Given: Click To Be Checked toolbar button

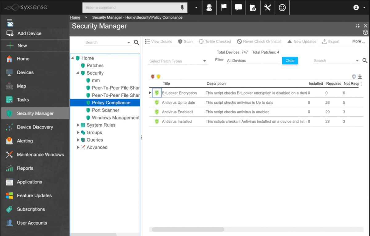Looking at the screenshot, I should click(x=215, y=41).
